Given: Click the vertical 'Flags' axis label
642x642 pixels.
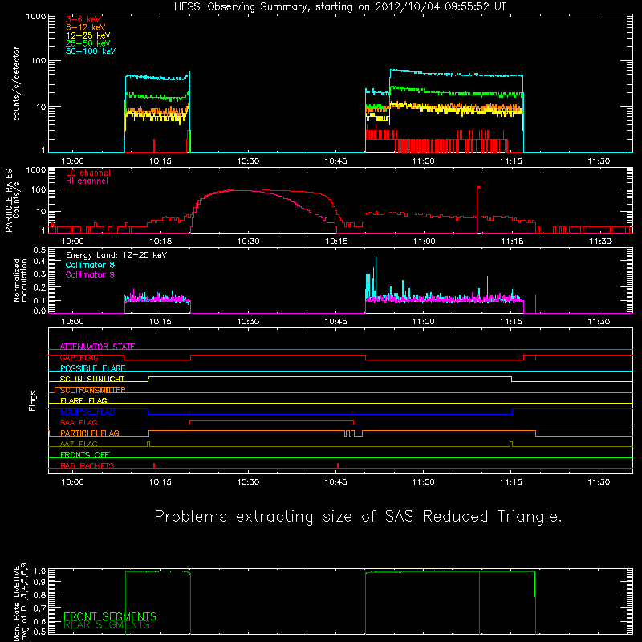Looking at the screenshot, I should (33, 400).
